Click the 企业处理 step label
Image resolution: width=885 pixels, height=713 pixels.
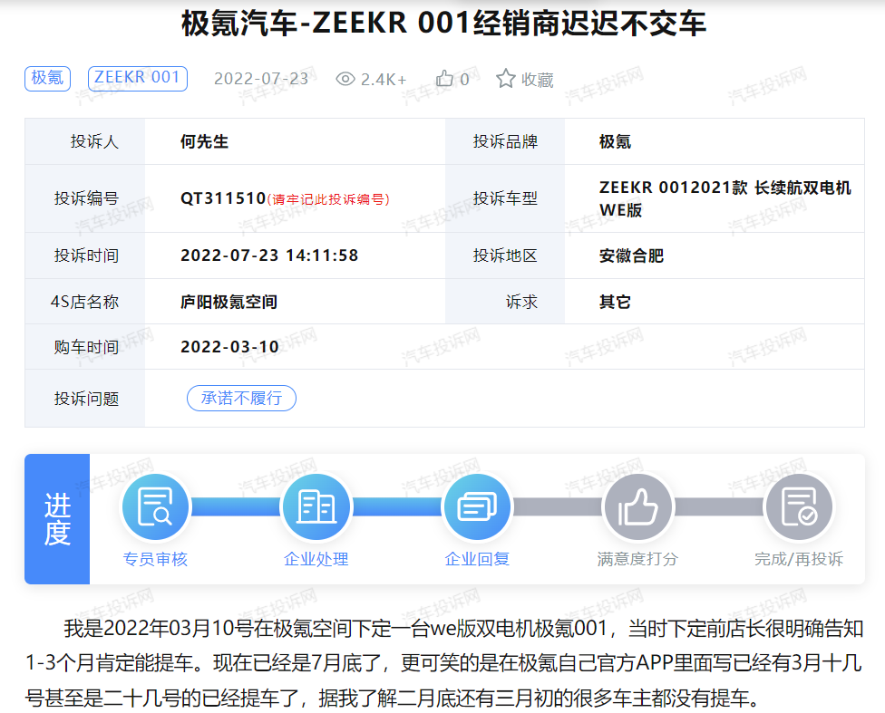click(316, 559)
